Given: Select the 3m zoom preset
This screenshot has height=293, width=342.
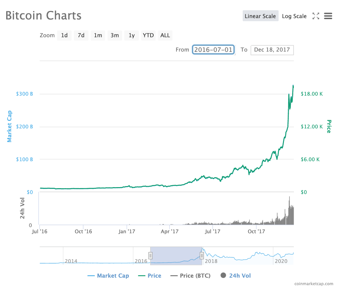Looking at the screenshot, I should point(114,35).
